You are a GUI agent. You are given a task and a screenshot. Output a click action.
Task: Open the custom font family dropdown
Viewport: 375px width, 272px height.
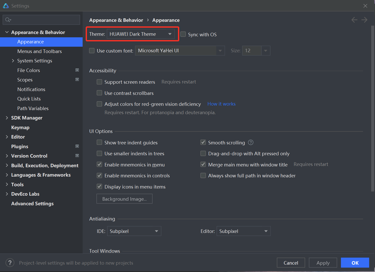click(x=180, y=50)
